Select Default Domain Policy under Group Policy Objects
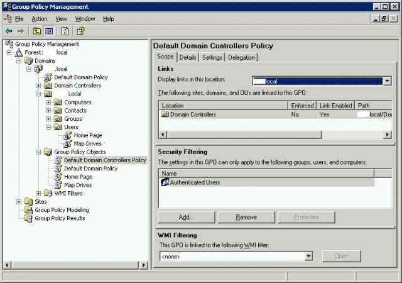Image resolution: width=402 pixels, height=283 pixels. point(90,169)
